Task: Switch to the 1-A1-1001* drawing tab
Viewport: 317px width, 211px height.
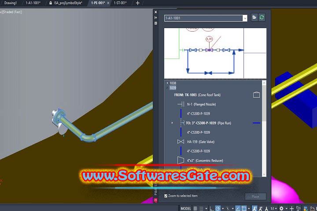Action: click(33, 3)
